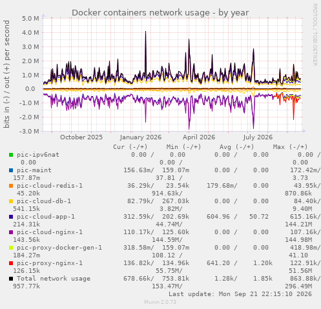Click the blue pic-maint legend swatch

[11, 170]
